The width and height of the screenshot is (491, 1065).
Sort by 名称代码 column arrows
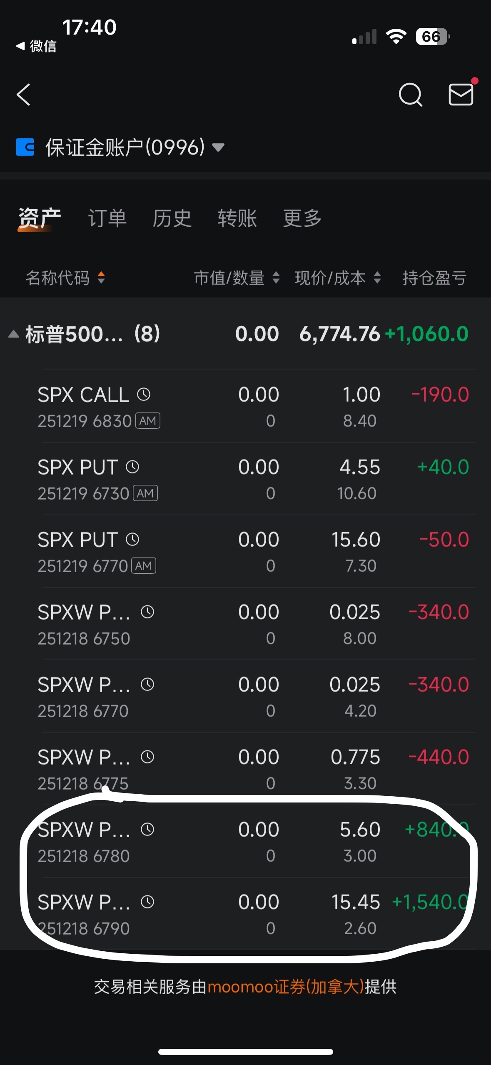click(x=101, y=277)
